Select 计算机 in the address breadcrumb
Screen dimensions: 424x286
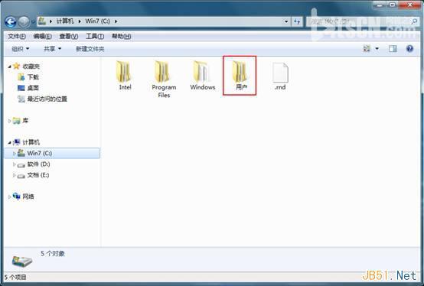[x=65, y=21]
